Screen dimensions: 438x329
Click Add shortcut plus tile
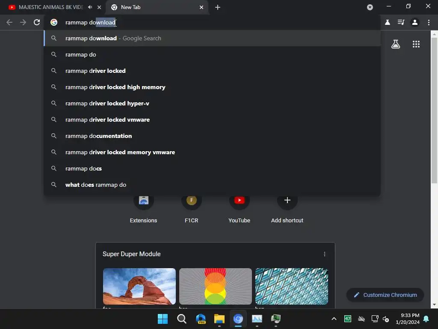(x=287, y=209)
